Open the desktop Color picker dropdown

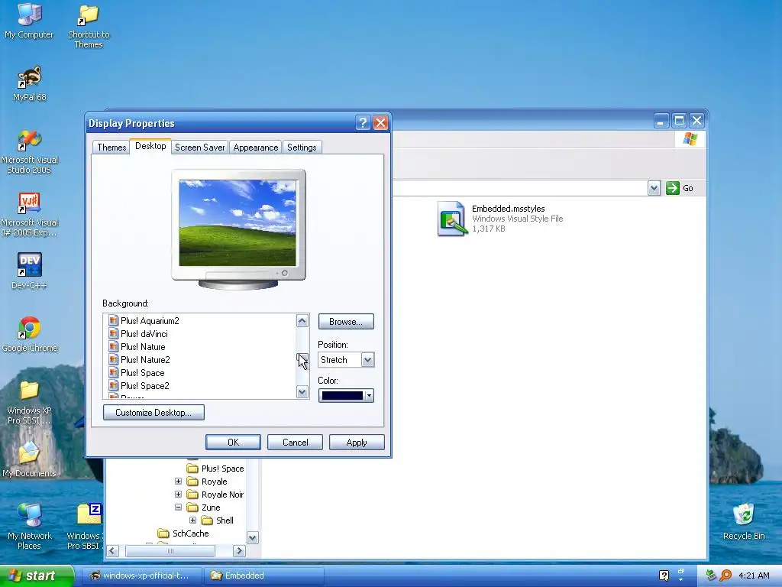369,396
